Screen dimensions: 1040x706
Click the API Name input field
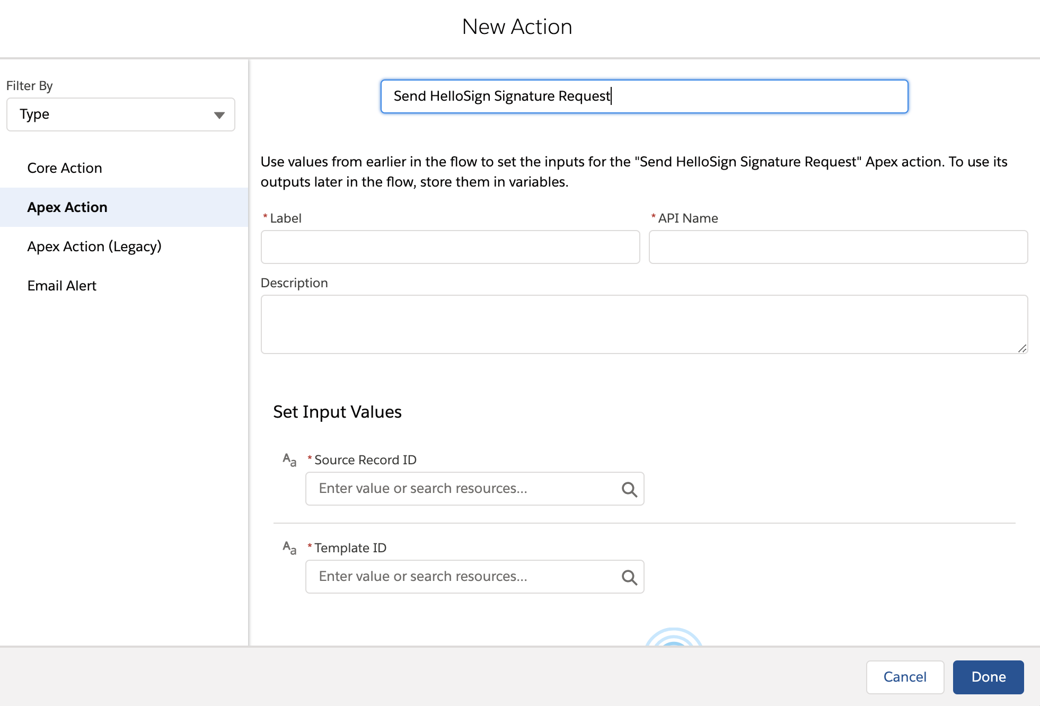[838, 247]
